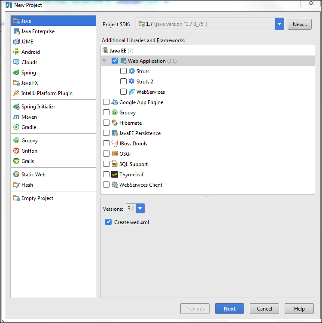Click the Java EE group header icon
The height and width of the screenshot is (323, 322).
point(105,50)
